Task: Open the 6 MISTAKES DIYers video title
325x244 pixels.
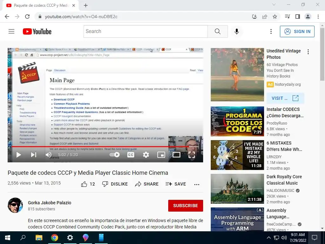Action: 284,146
